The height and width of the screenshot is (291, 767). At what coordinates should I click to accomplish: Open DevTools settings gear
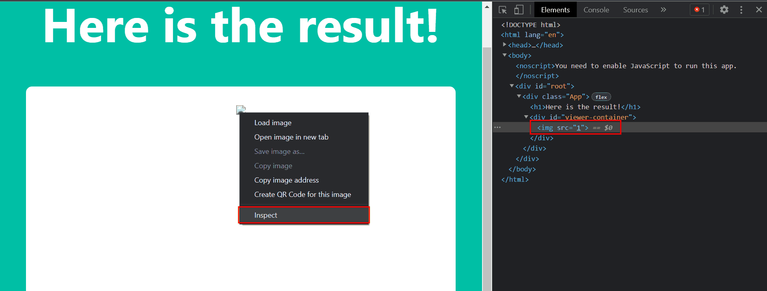click(724, 10)
